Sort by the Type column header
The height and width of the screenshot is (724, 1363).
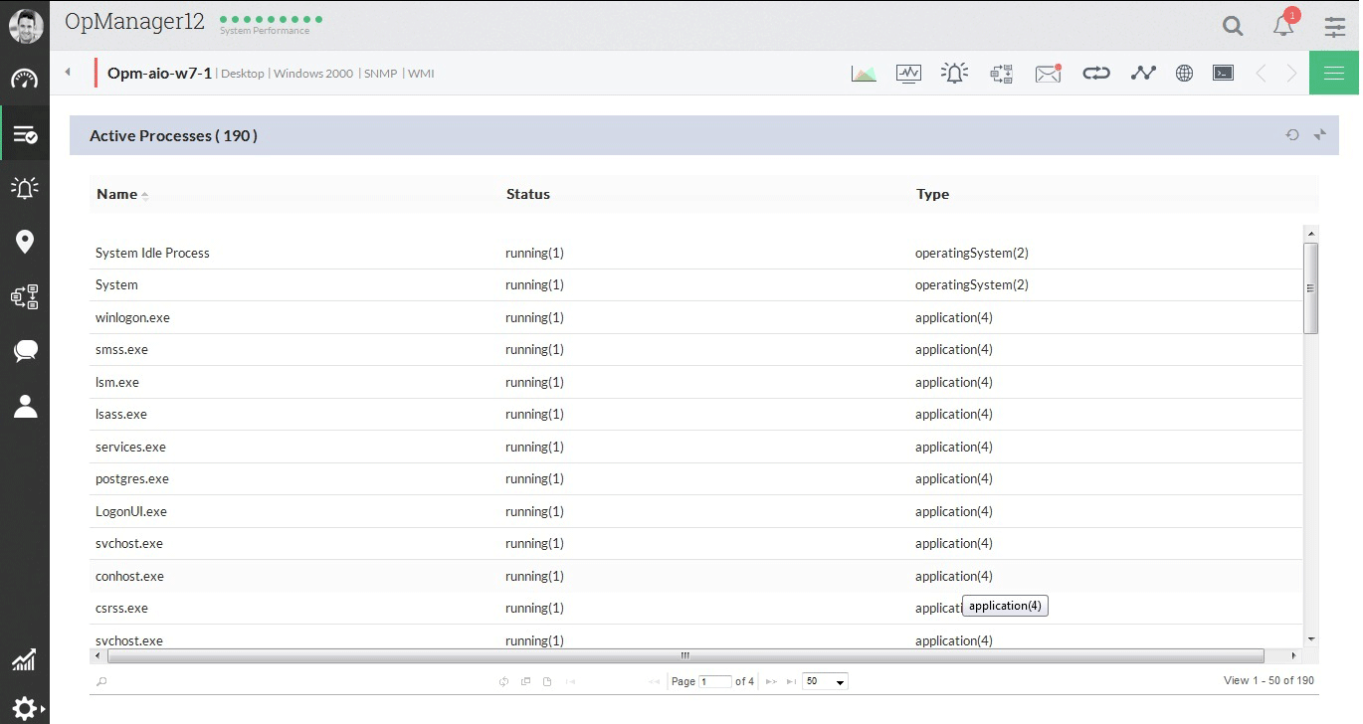click(x=933, y=194)
